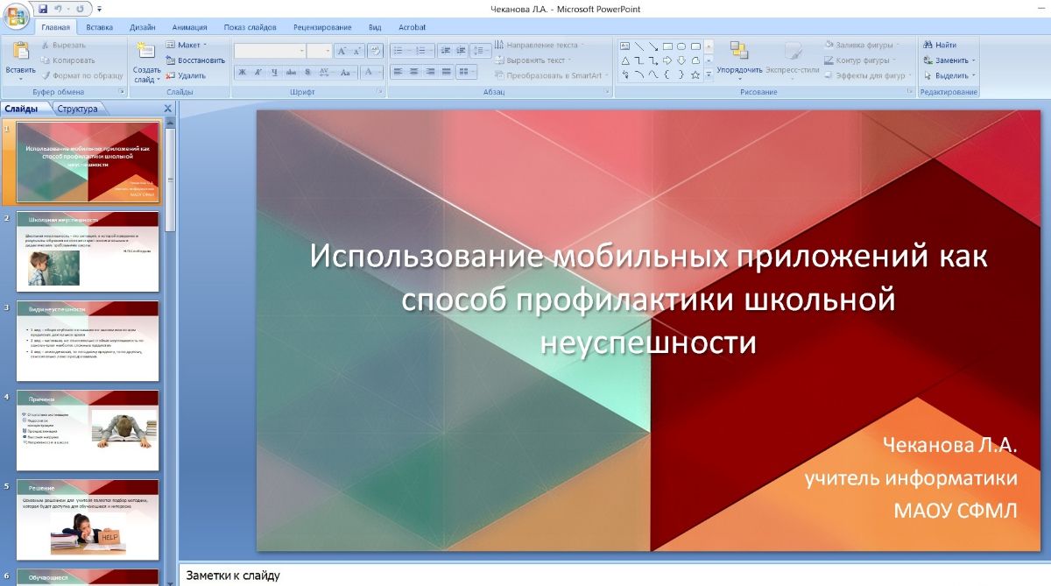Click the Найти find button
The width and height of the screenshot is (1051, 586).
click(939, 45)
